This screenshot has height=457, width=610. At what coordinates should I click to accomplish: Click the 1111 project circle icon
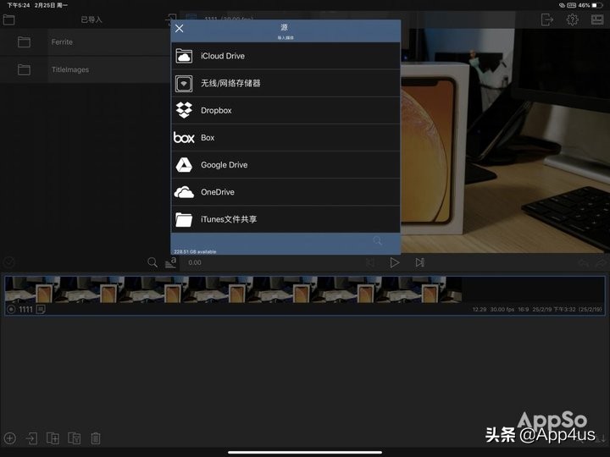[x=11, y=310]
